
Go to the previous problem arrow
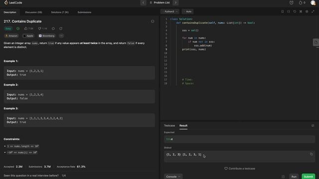143,2
